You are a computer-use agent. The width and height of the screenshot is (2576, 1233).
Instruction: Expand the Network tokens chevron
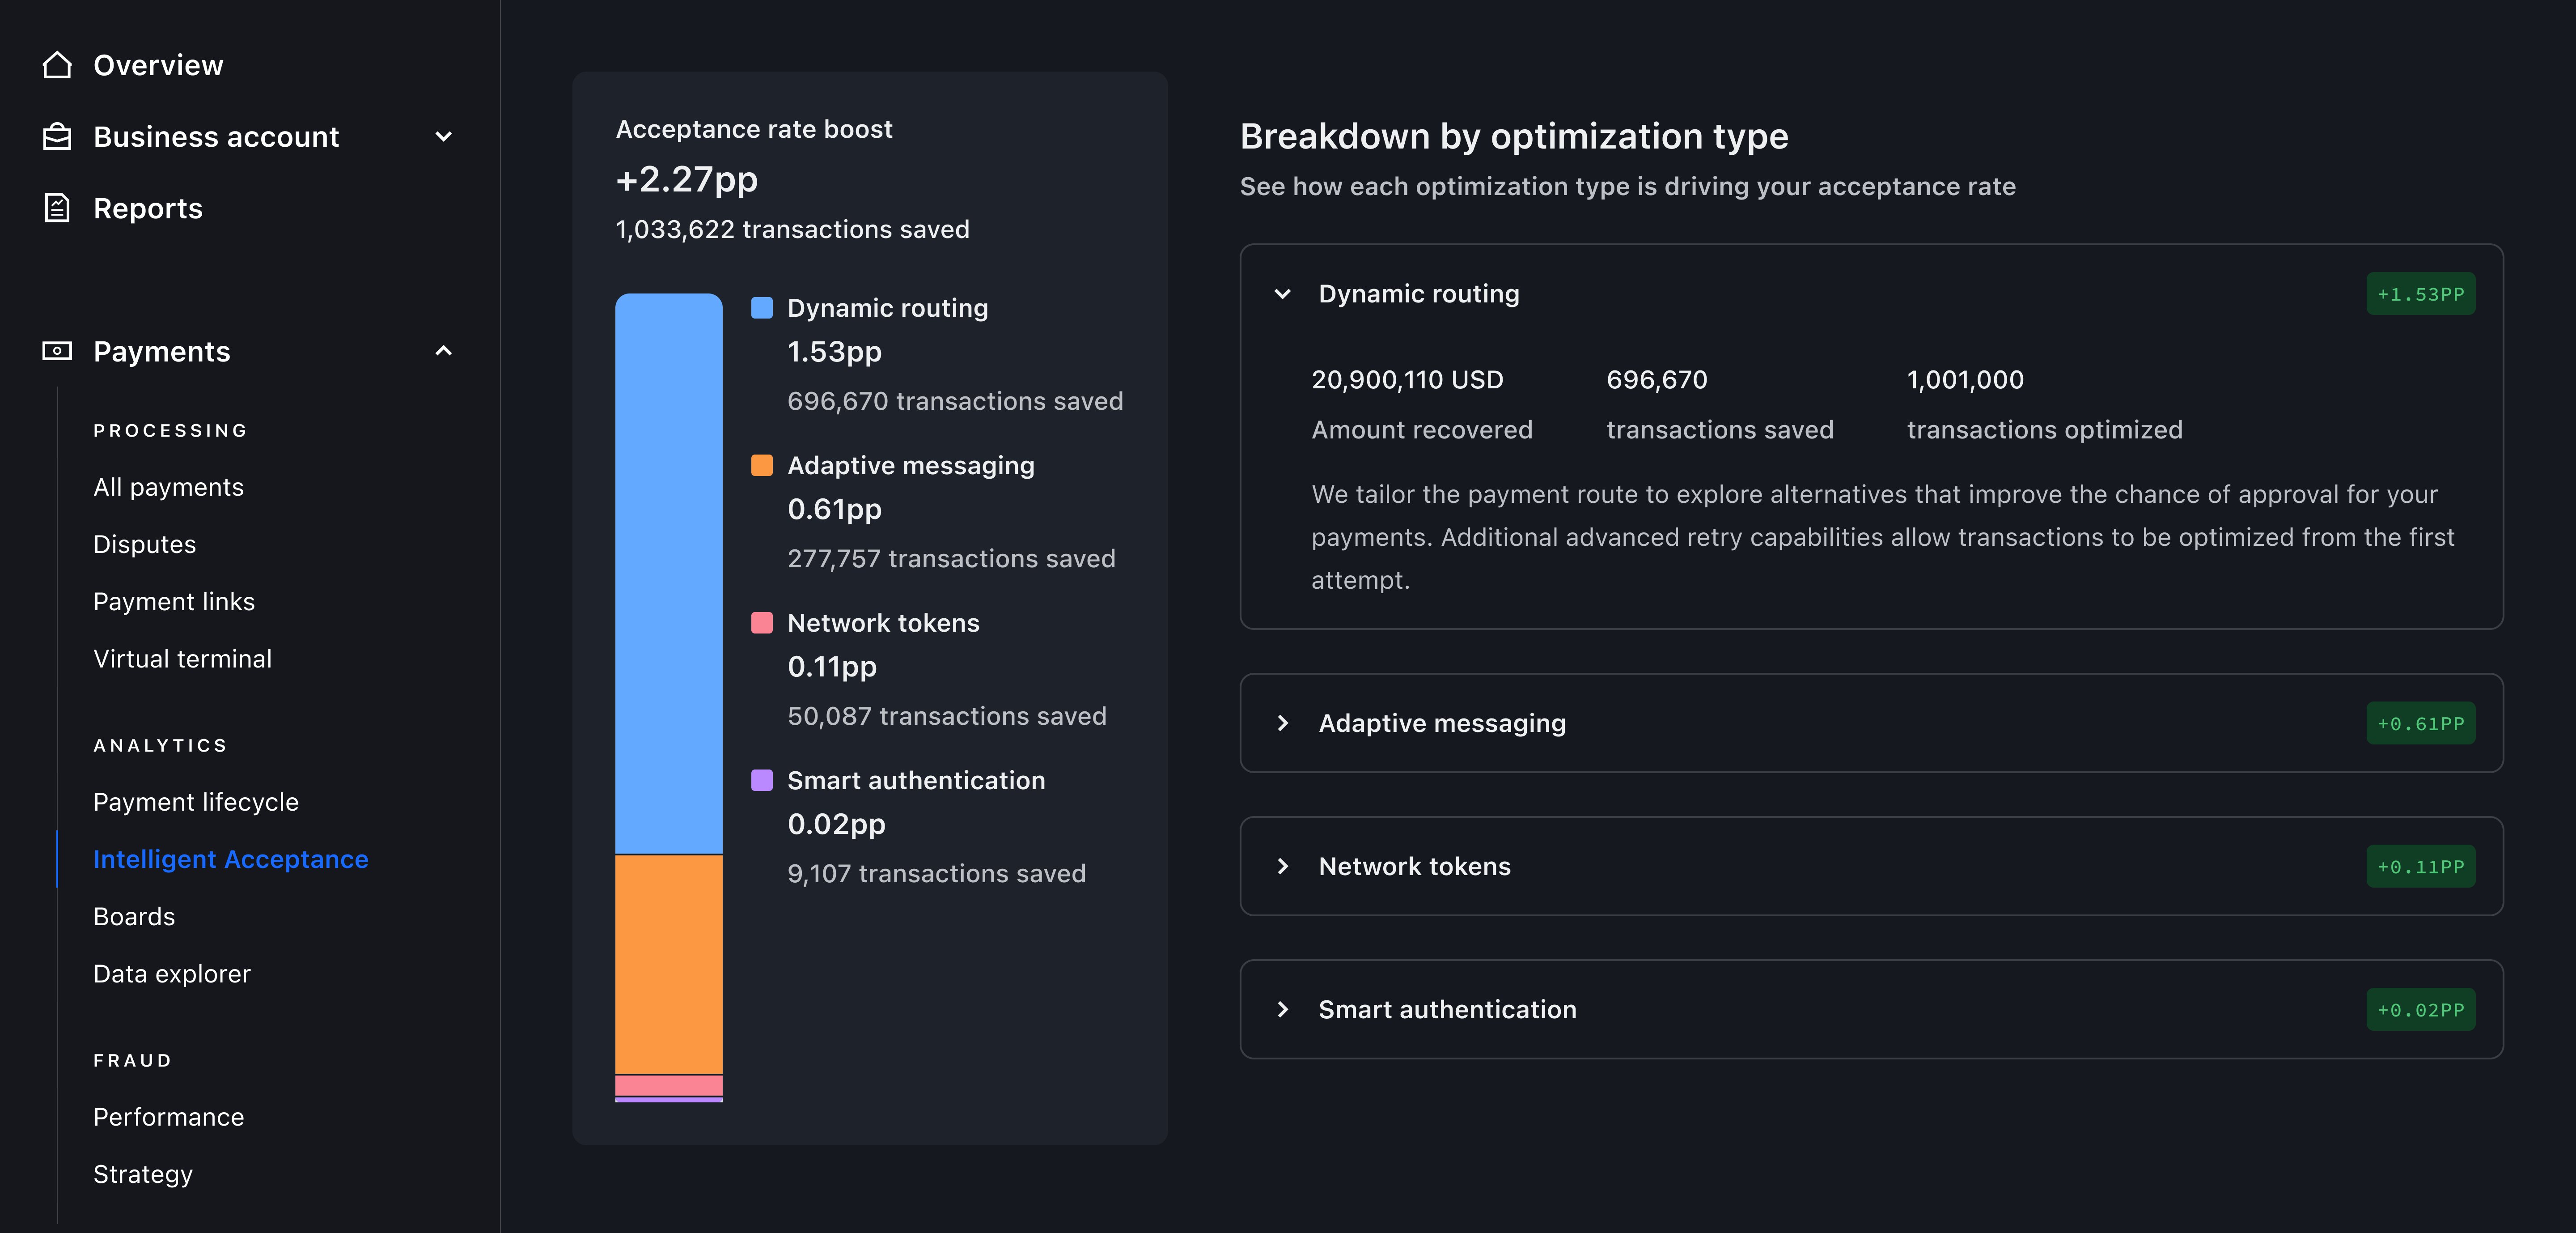point(1283,866)
